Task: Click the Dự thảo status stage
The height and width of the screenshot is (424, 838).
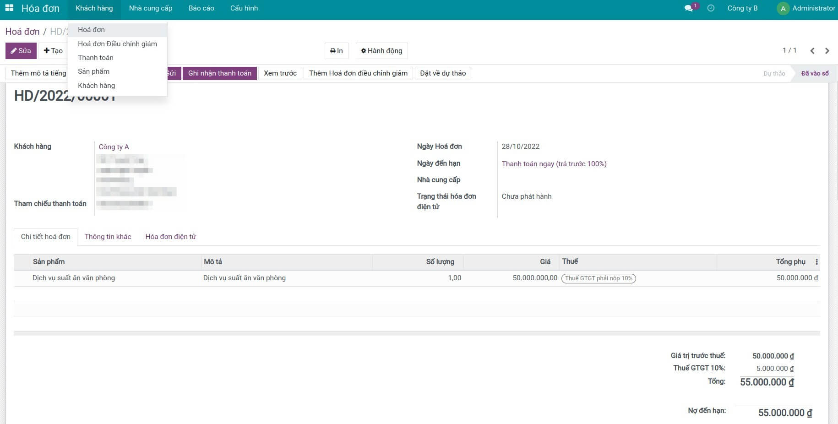Action: point(774,73)
